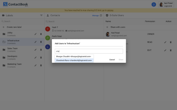
Task: Click the Name column header
Action: (x=108, y=21)
